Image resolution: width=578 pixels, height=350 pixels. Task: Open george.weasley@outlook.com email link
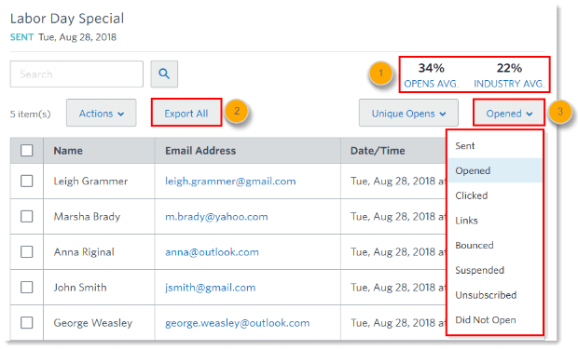tap(238, 323)
